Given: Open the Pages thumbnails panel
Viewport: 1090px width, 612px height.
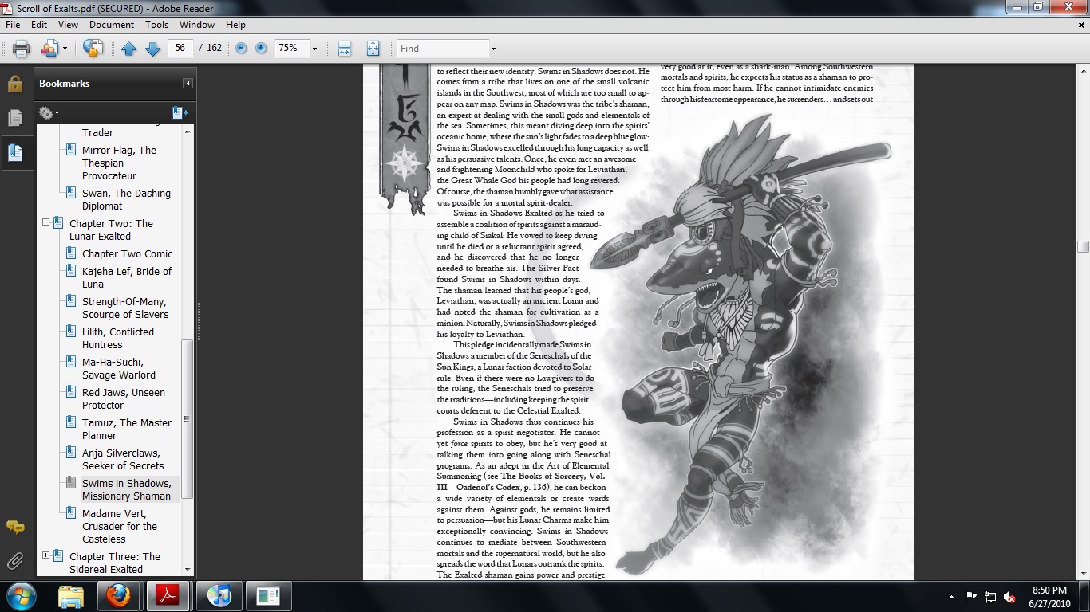Looking at the screenshot, I should tap(15, 118).
